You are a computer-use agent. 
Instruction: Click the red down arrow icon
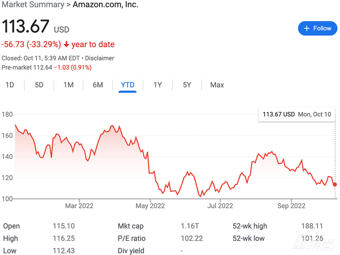pos(66,44)
